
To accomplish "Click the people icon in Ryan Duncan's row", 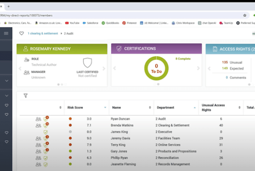I will pyautogui.click(x=38, y=119).
